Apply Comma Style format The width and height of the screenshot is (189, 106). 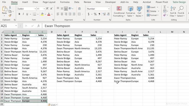pyautogui.click(x=99, y=14)
